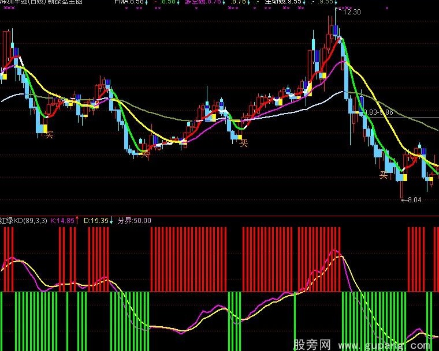This screenshot has height=351, width=439.
Task: Click the cyan down arrow next to PMA:8.58
Action: 146,2
